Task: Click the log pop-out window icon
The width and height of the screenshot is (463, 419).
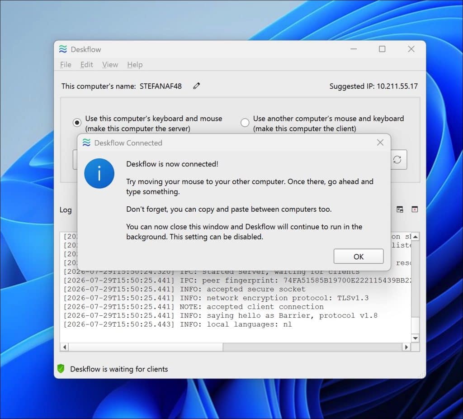Action: pyautogui.click(x=400, y=209)
